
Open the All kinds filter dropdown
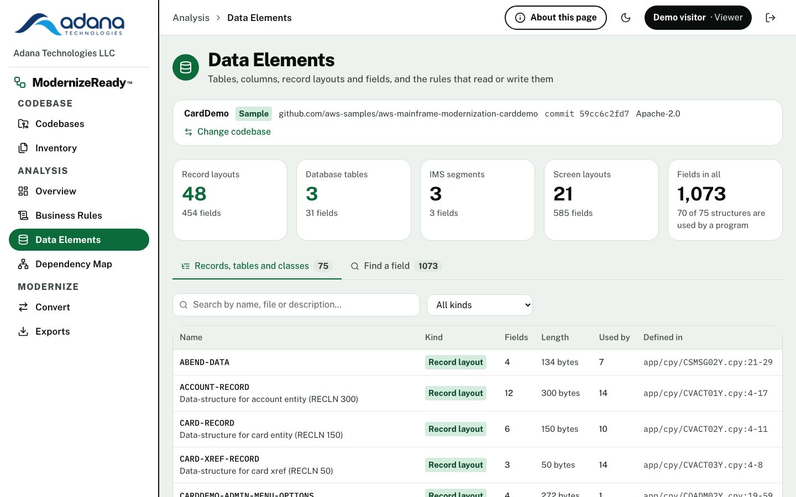tap(480, 305)
